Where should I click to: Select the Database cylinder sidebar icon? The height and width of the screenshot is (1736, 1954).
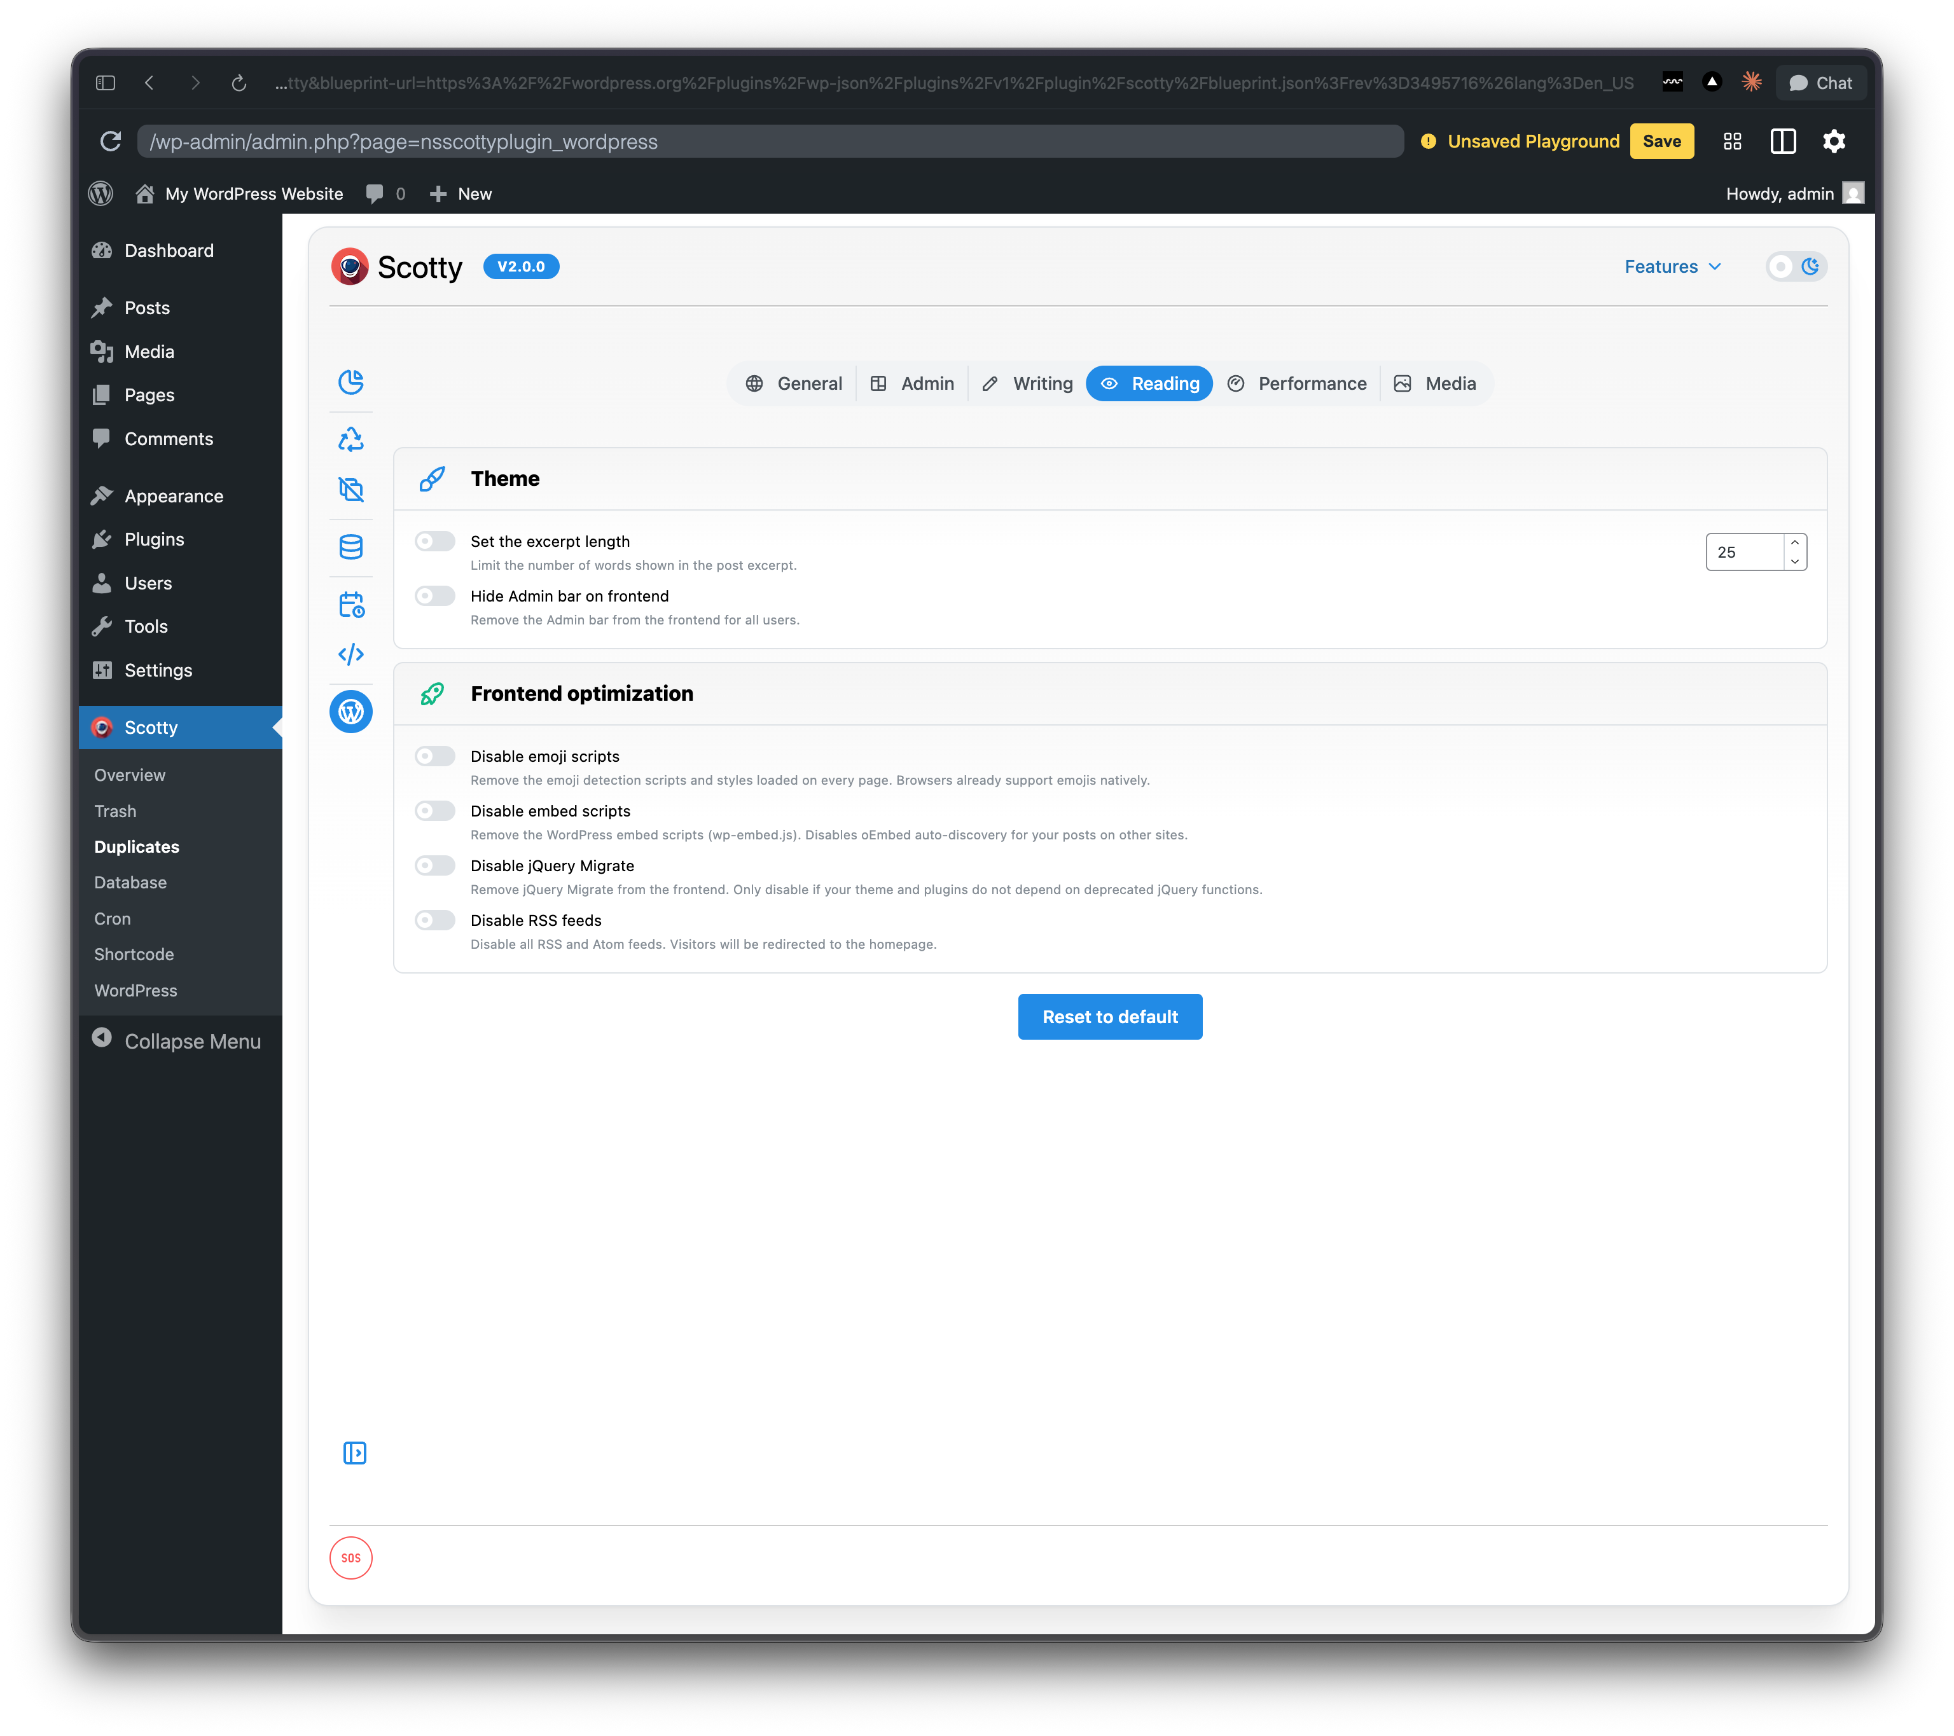point(351,547)
